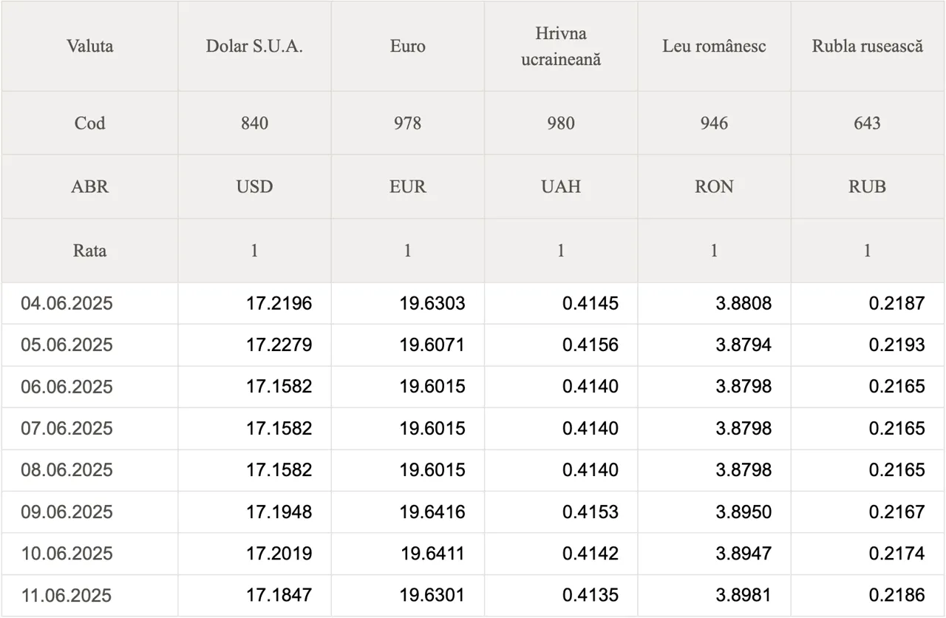Click RUB rate 0.2193
The height and width of the screenshot is (618, 946).
(x=896, y=345)
